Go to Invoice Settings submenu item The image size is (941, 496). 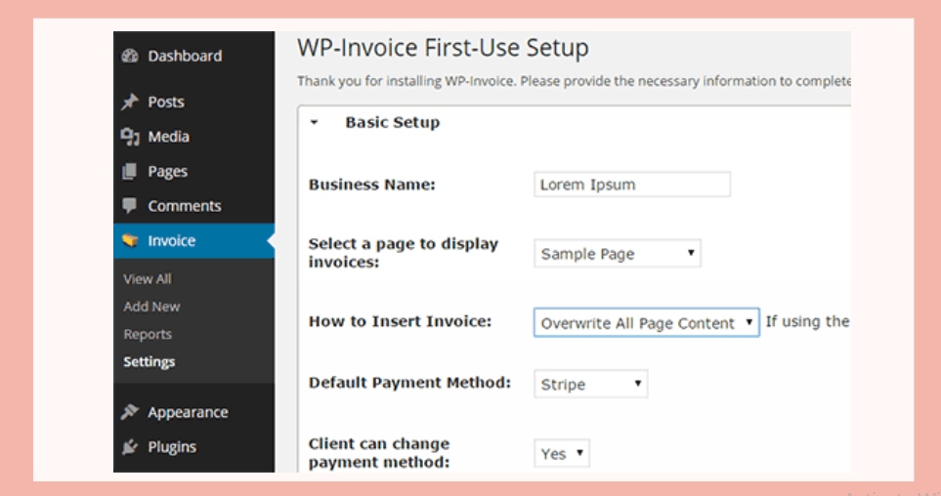pyautogui.click(x=150, y=362)
